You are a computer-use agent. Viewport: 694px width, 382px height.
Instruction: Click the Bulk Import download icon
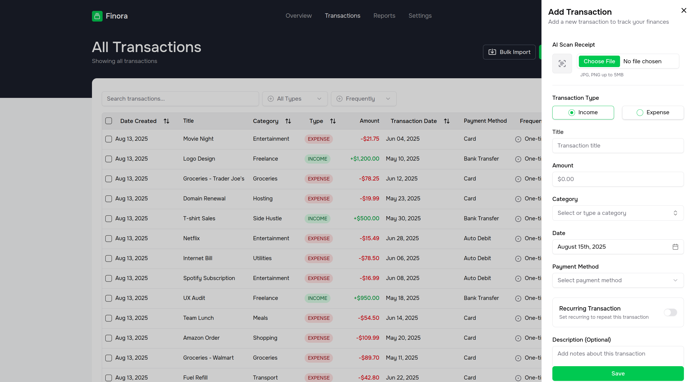pyautogui.click(x=492, y=52)
